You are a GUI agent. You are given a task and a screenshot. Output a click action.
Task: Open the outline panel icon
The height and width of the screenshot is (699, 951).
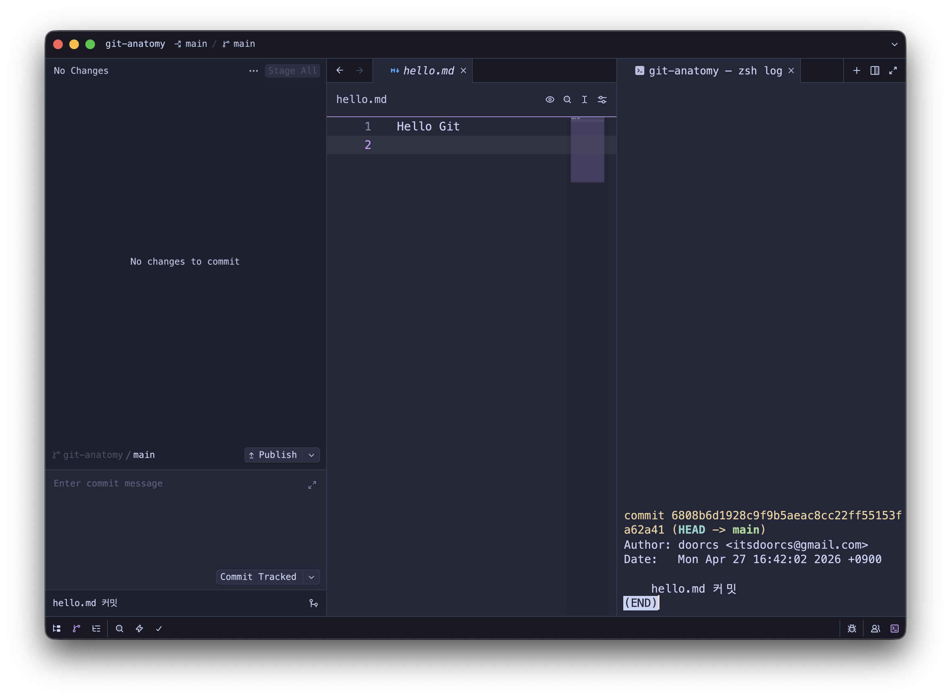(97, 629)
